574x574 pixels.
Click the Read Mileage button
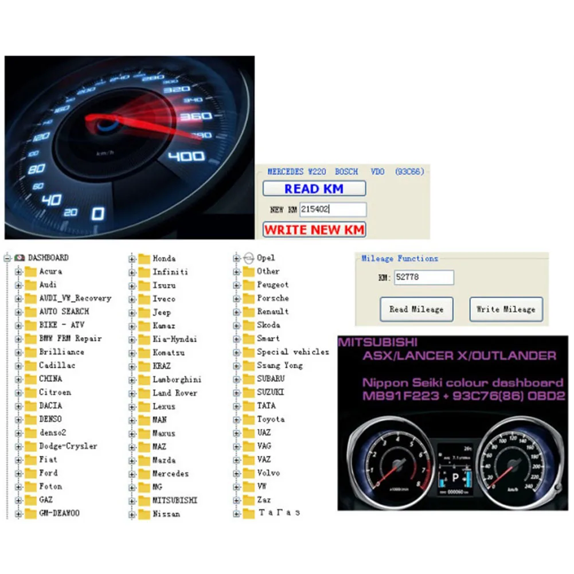[416, 309]
